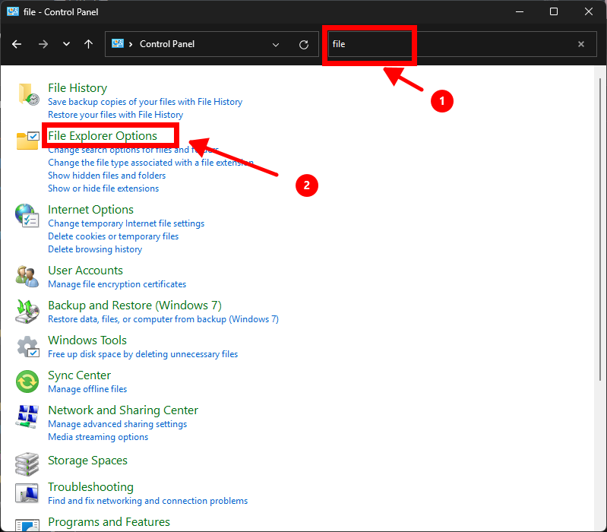Click the Storage Spaces icon

[x=27, y=463]
